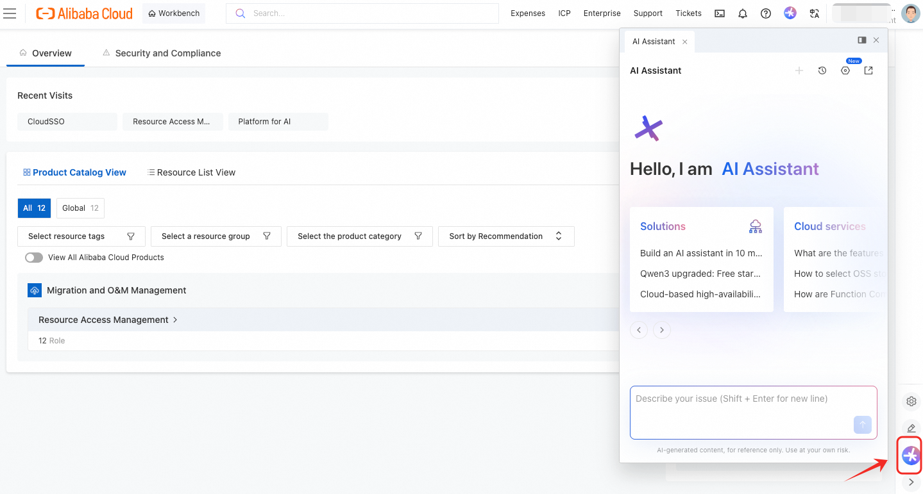This screenshot has width=923, height=494.
Task: Open the Support menu
Action: click(648, 13)
